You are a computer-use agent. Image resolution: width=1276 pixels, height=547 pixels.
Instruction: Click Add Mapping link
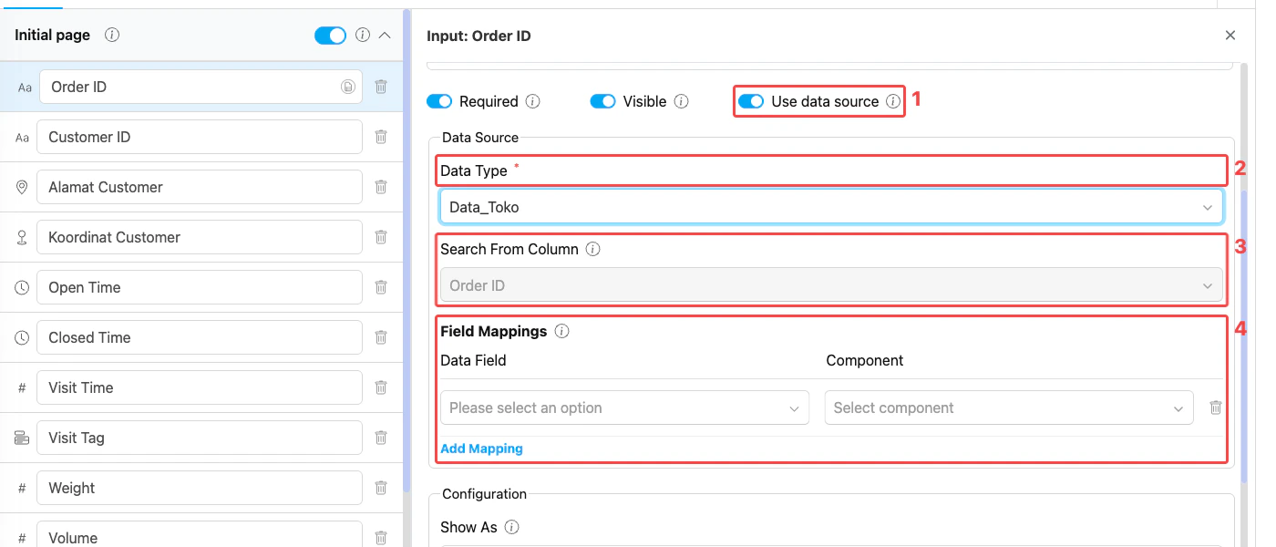coord(481,449)
